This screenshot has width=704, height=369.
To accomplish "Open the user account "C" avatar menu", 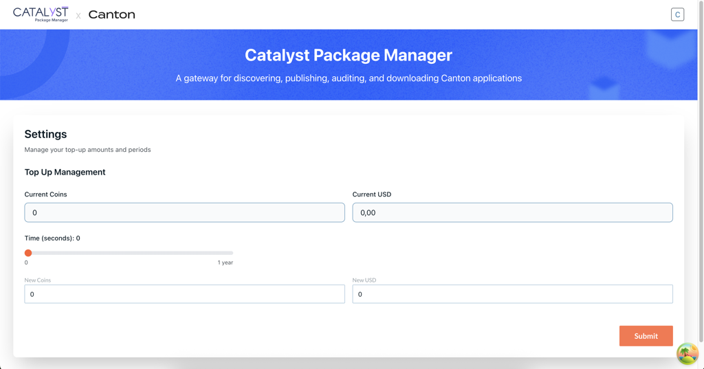I will pyautogui.click(x=677, y=14).
